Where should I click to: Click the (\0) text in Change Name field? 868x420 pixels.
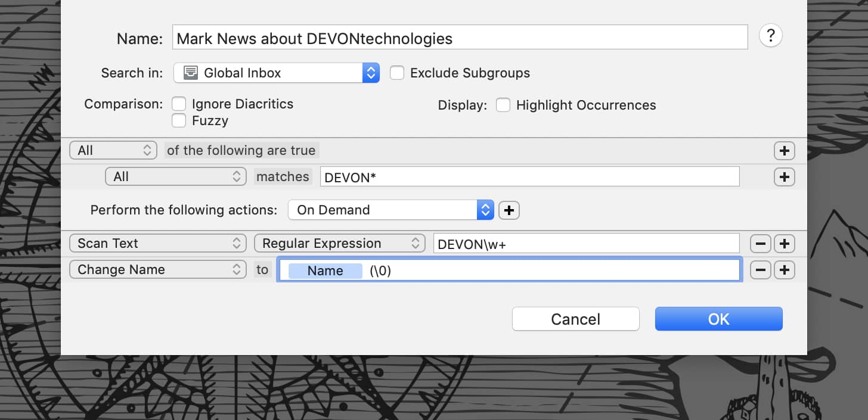pyautogui.click(x=380, y=270)
